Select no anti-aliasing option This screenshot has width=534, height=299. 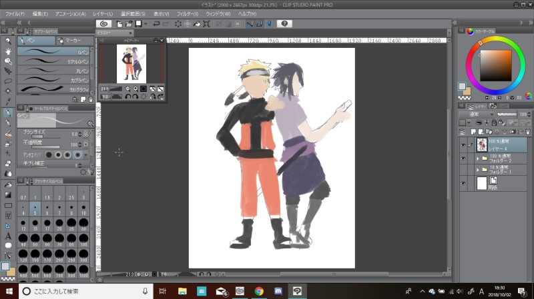[x=49, y=155]
